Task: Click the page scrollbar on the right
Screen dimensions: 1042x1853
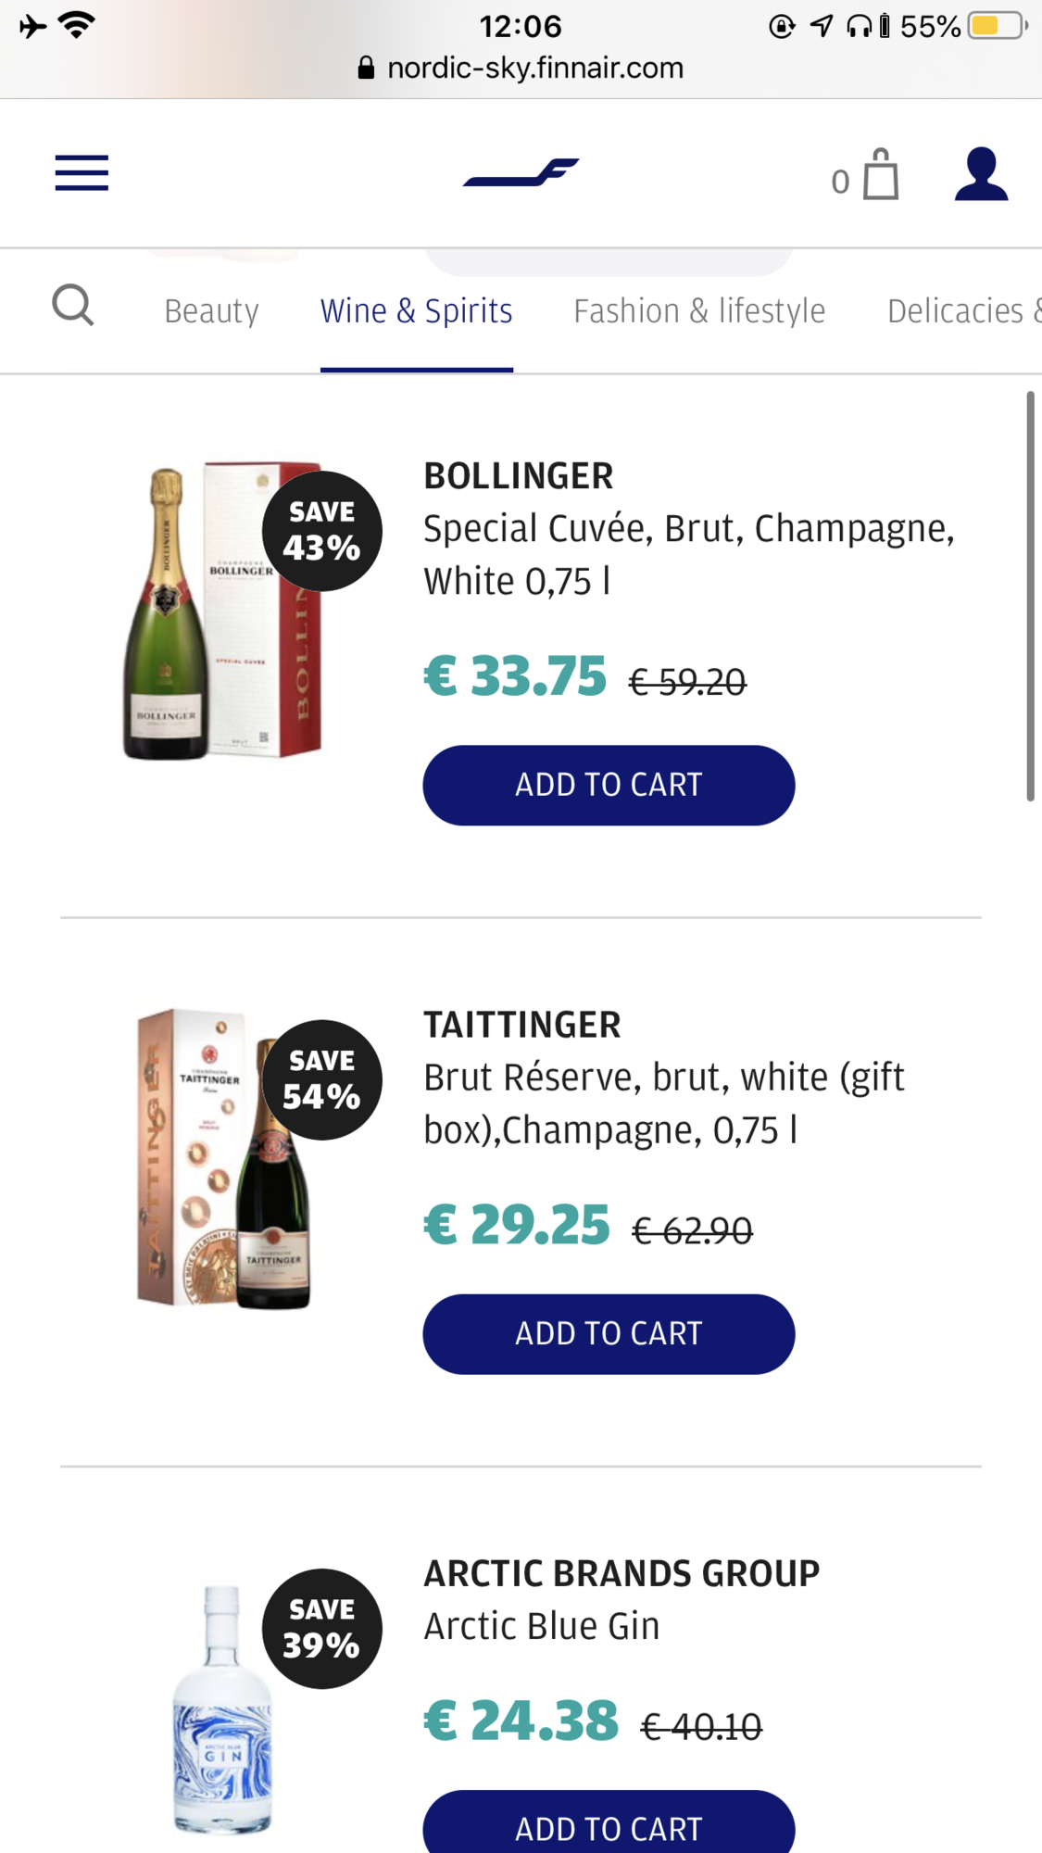Action: (x=1030, y=596)
